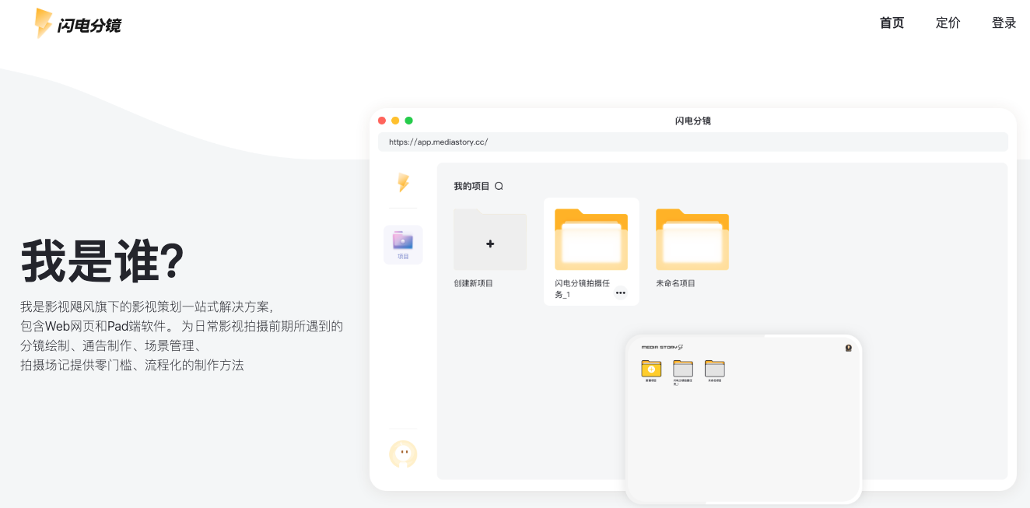
Task: Navigate to 首页 in the top menu
Action: pyautogui.click(x=891, y=23)
